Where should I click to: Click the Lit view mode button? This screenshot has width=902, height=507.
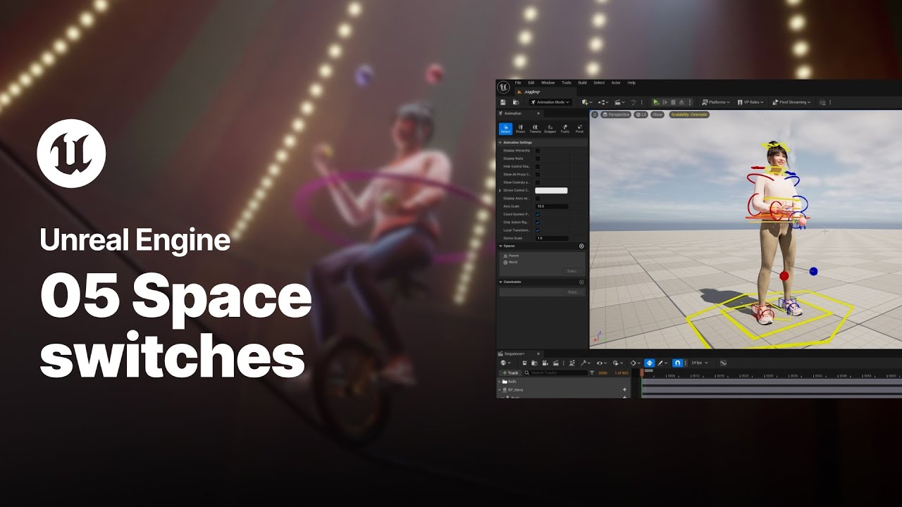point(641,114)
